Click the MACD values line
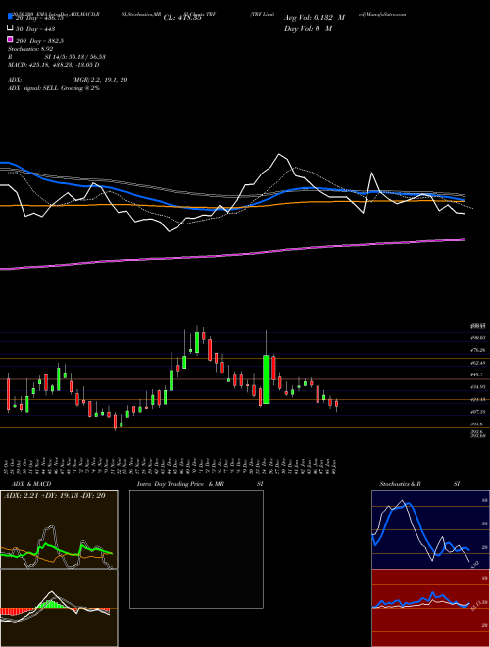 (x=54, y=65)
